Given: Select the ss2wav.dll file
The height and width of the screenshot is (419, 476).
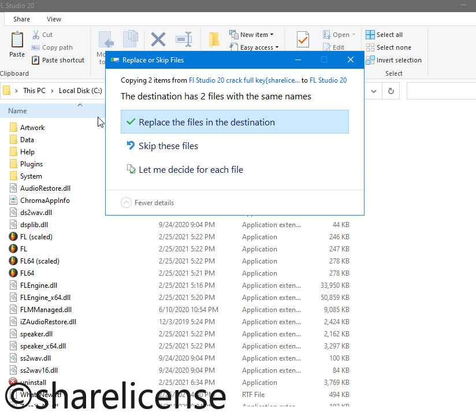Looking at the screenshot, I should (35, 358).
